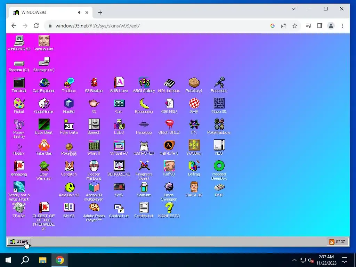Launch PokéRainbow icon
This screenshot has height=267, width=356.
coord(219,124)
